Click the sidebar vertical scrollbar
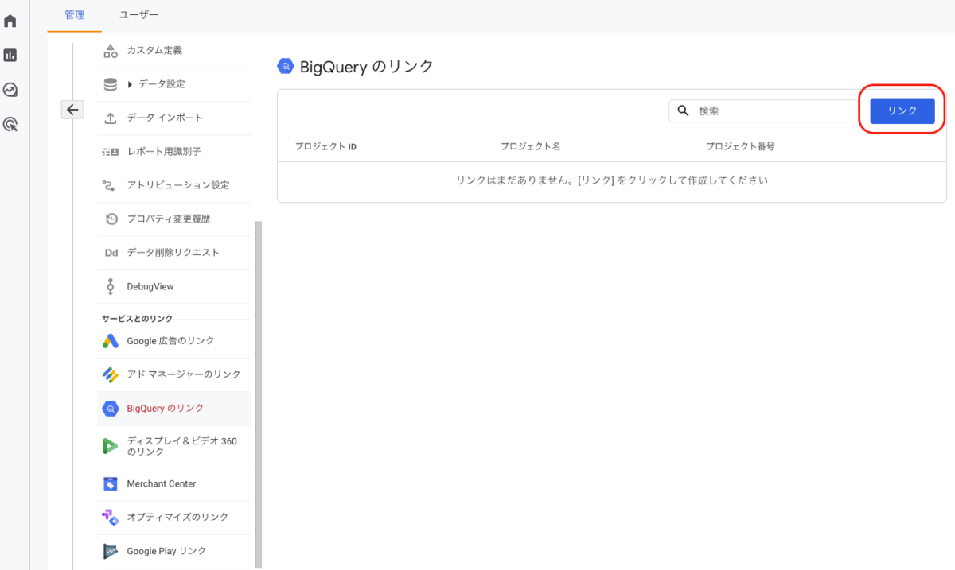Image resolution: width=955 pixels, height=570 pixels. pos(258,395)
